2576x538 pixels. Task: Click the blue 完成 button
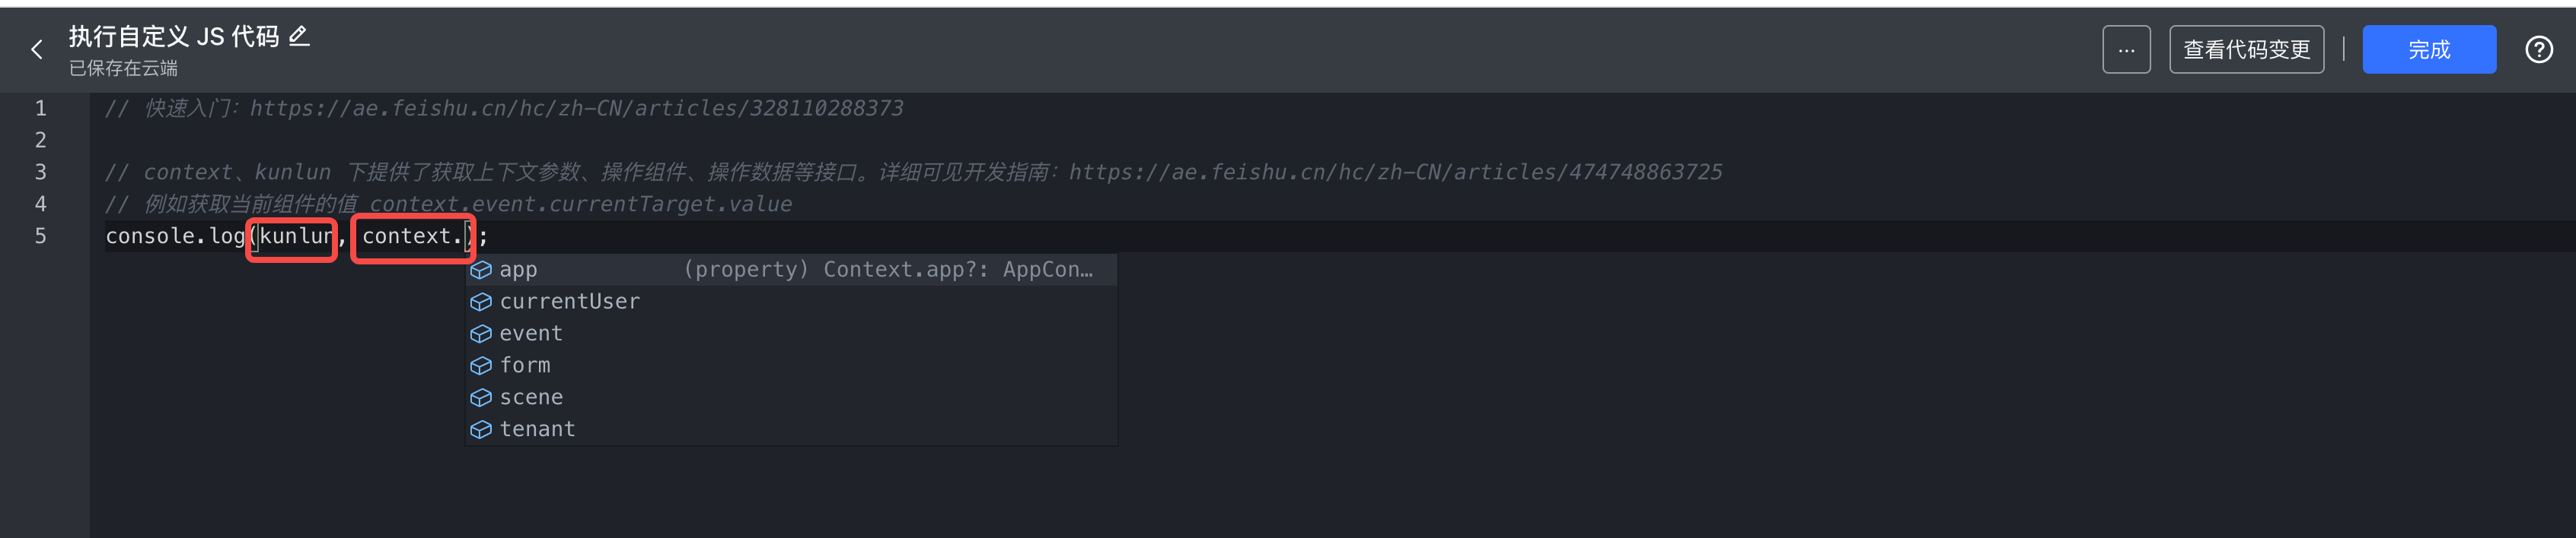(2429, 50)
